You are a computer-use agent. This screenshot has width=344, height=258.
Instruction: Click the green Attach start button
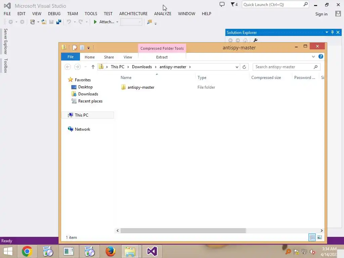(104, 22)
